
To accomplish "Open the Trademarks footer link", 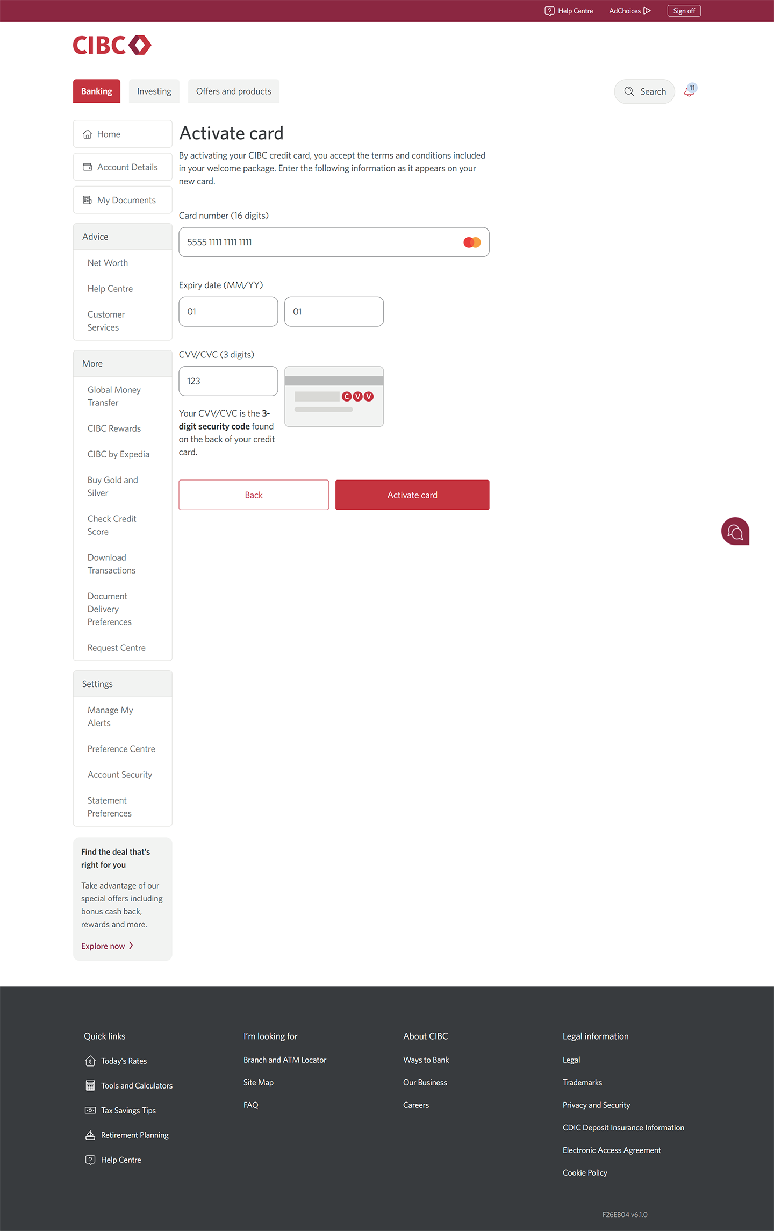I will (x=582, y=1083).
